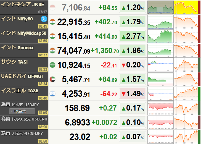Click the 18:49 timestamp on Nifty50
This screenshot has height=144, width=201.
point(43,27)
